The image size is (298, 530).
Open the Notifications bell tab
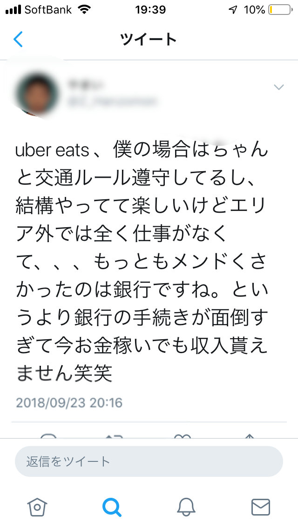tap(186, 507)
